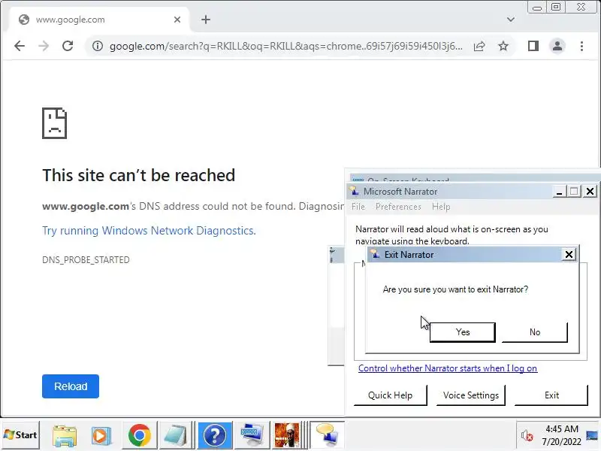
Task: Click Yes to exit Narrator
Action: coord(463,332)
